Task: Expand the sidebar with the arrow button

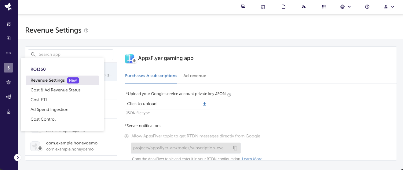Action: click(x=17, y=158)
